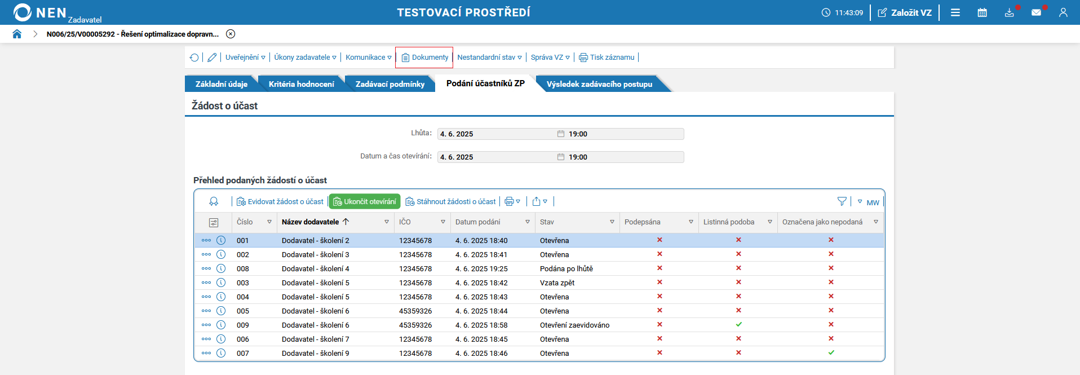Close the N006/25/V00005292 breadcrumb tab
Image resolution: width=1080 pixels, height=375 pixels.
[231, 34]
